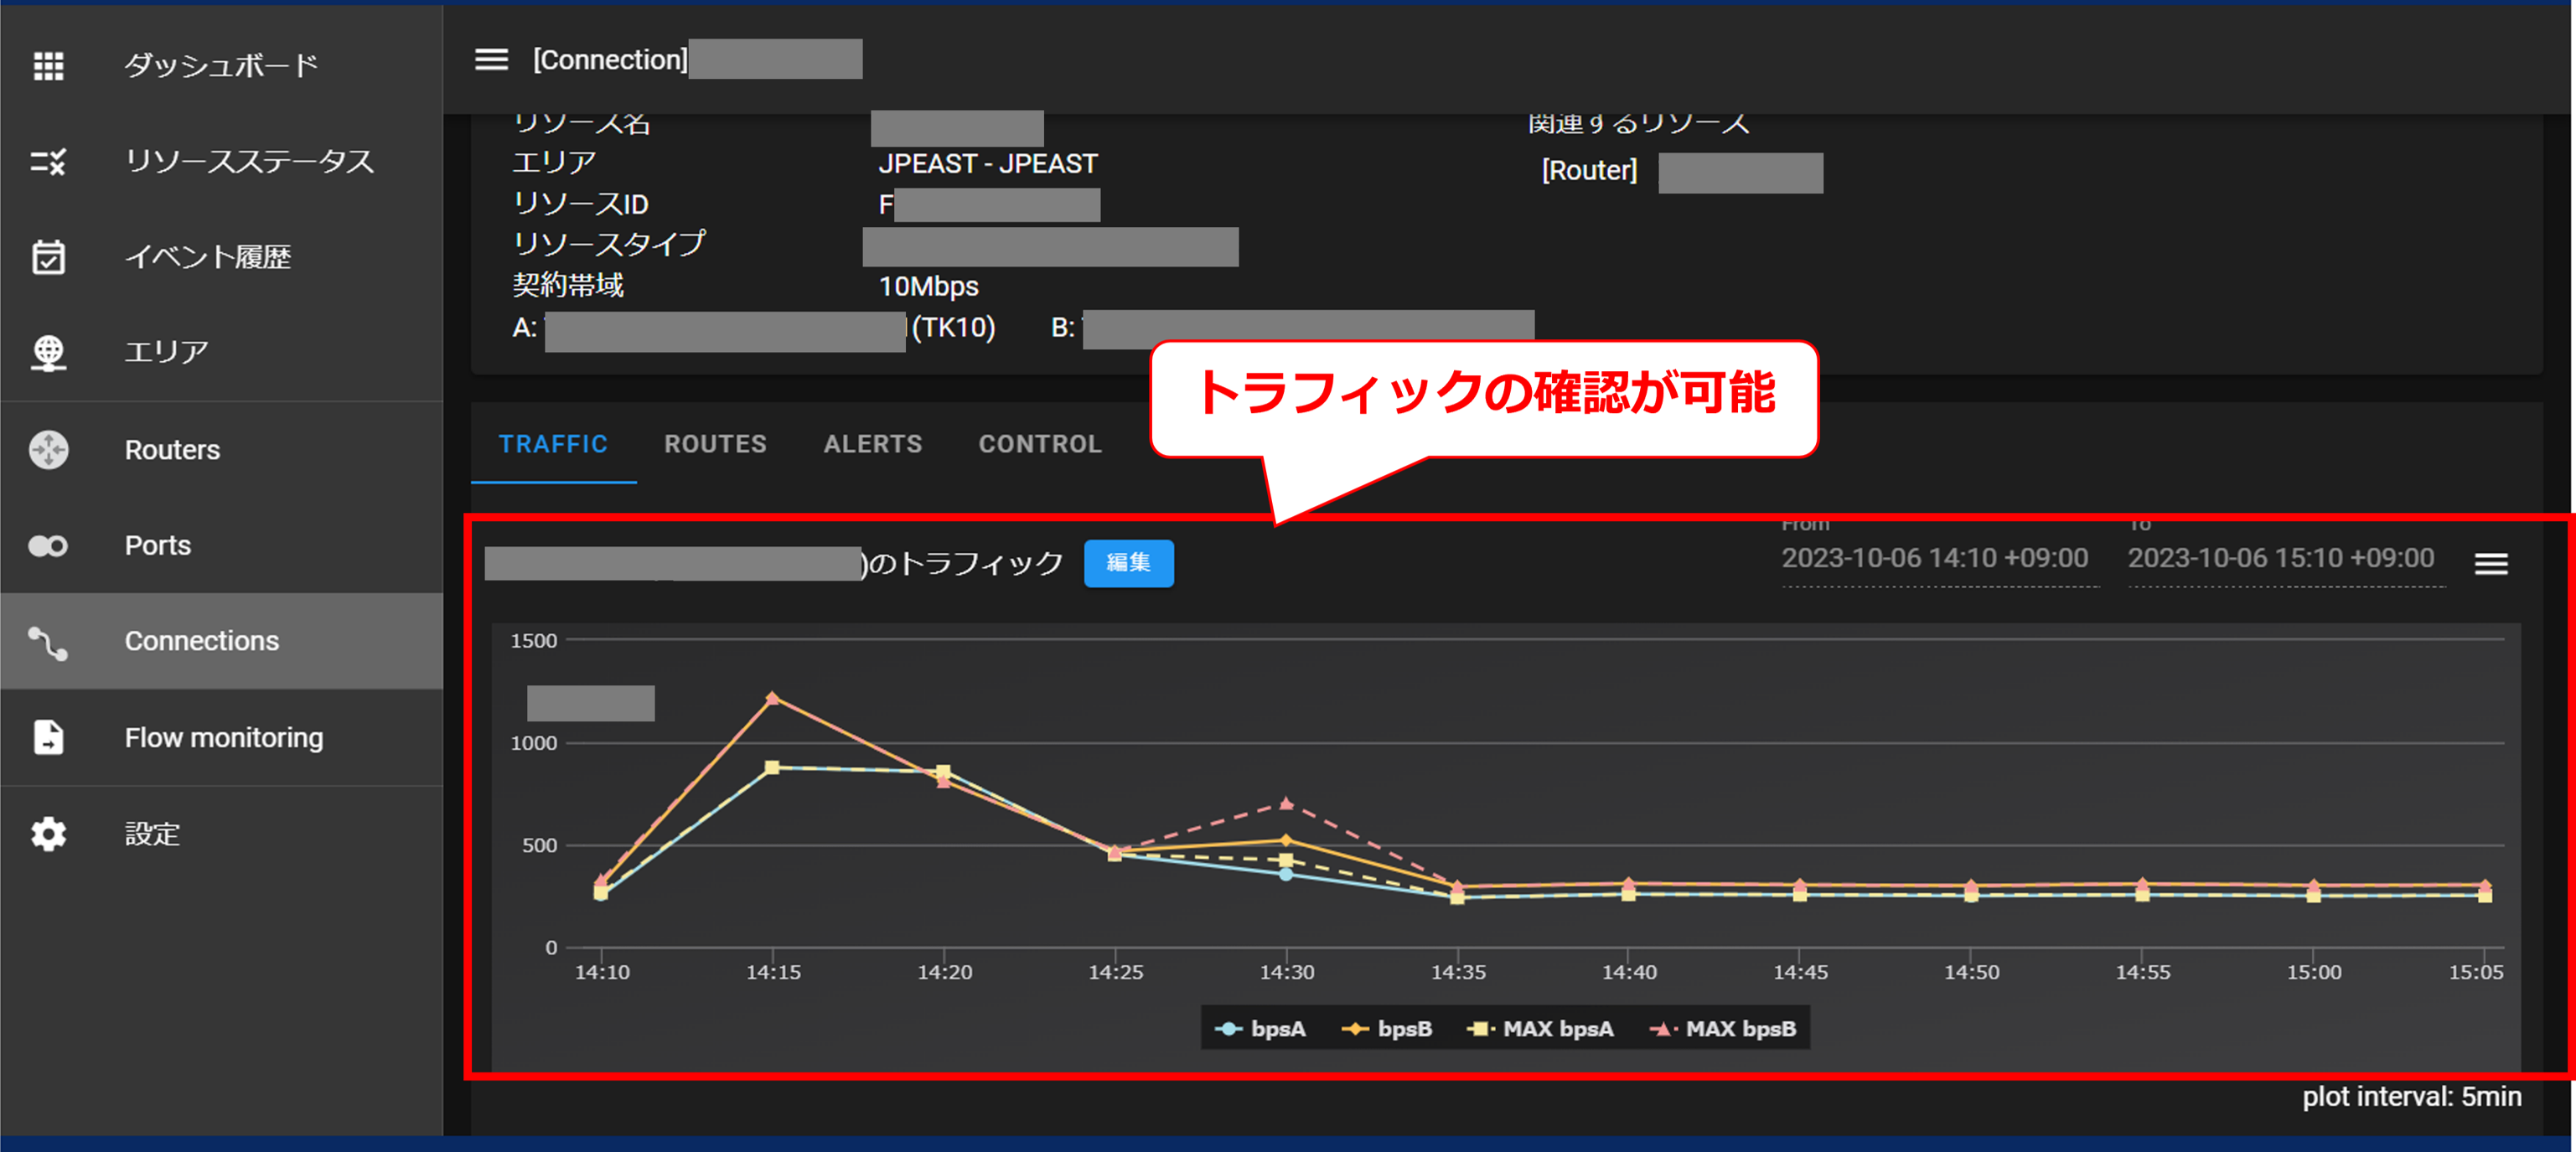Click the Routers sidebar icon
2576x1152 pixels.
point(48,449)
